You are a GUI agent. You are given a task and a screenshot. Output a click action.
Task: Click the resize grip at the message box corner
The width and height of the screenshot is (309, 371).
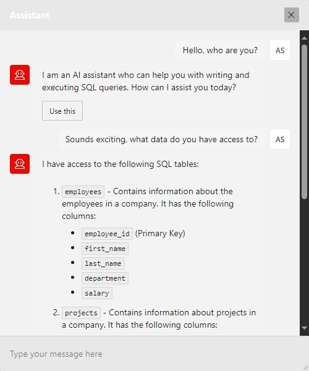(305, 367)
